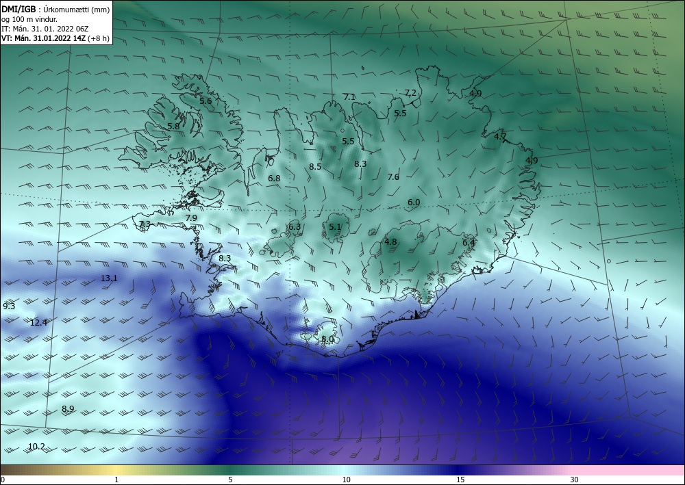Click the 8.9 value label
This screenshot has width=685, height=485.
[68, 409]
